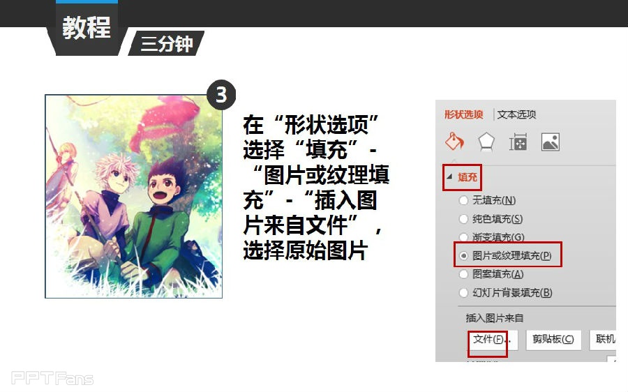Select 纯色填充(S) radio button
The height and width of the screenshot is (392, 628).
click(463, 219)
